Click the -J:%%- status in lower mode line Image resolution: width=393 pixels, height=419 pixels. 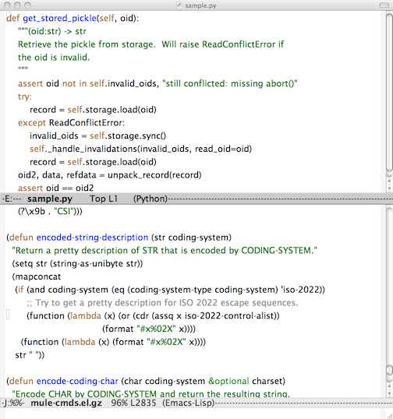tap(13, 403)
